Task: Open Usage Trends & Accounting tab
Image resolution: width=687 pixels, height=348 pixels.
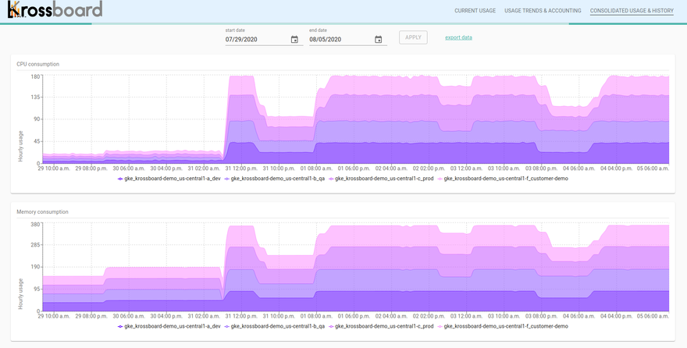Action: pyautogui.click(x=543, y=11)
